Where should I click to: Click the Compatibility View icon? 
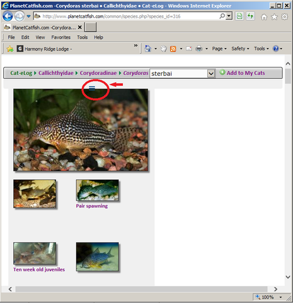[239, 16]
